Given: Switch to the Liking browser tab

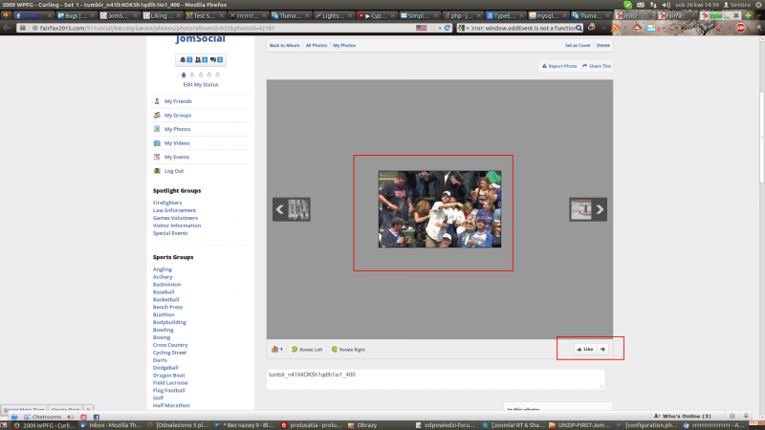Looking at the screenshot, I should pos(161,15).
